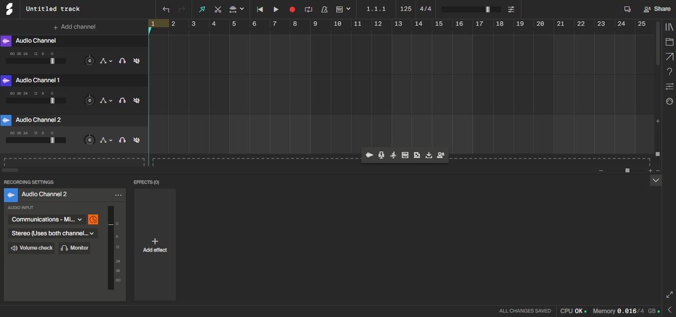Click the purple Audio Channel waveform icon
Viewport: 676px width, 317px height.
pos(6,41)
